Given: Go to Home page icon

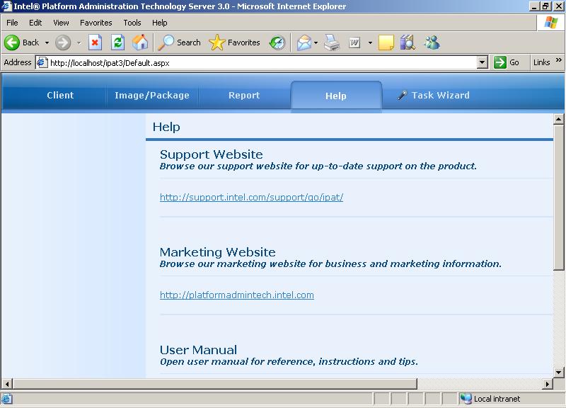Looking at the screenshot, I should pyautogui.click(x=140, y=42).
